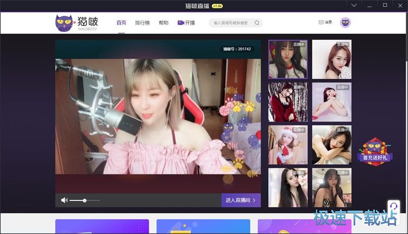Click the 开播 start broadcast button
This screenshot has width=408, height=234.
[x=186, y=23]
